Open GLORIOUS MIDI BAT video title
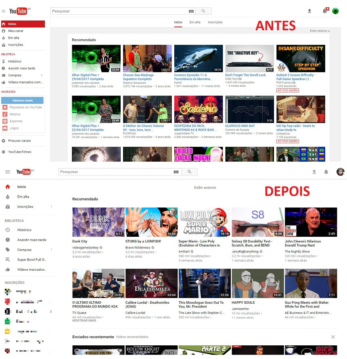347x359 pixels. click(x=240, y=126)
